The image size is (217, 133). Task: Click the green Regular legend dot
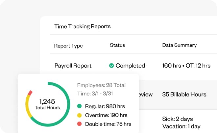(79, 106)
